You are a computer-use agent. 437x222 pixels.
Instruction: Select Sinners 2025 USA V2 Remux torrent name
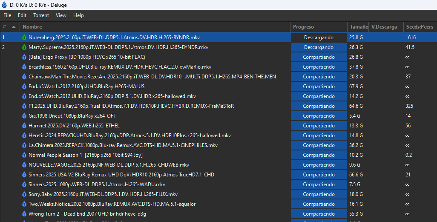[121, 175]
